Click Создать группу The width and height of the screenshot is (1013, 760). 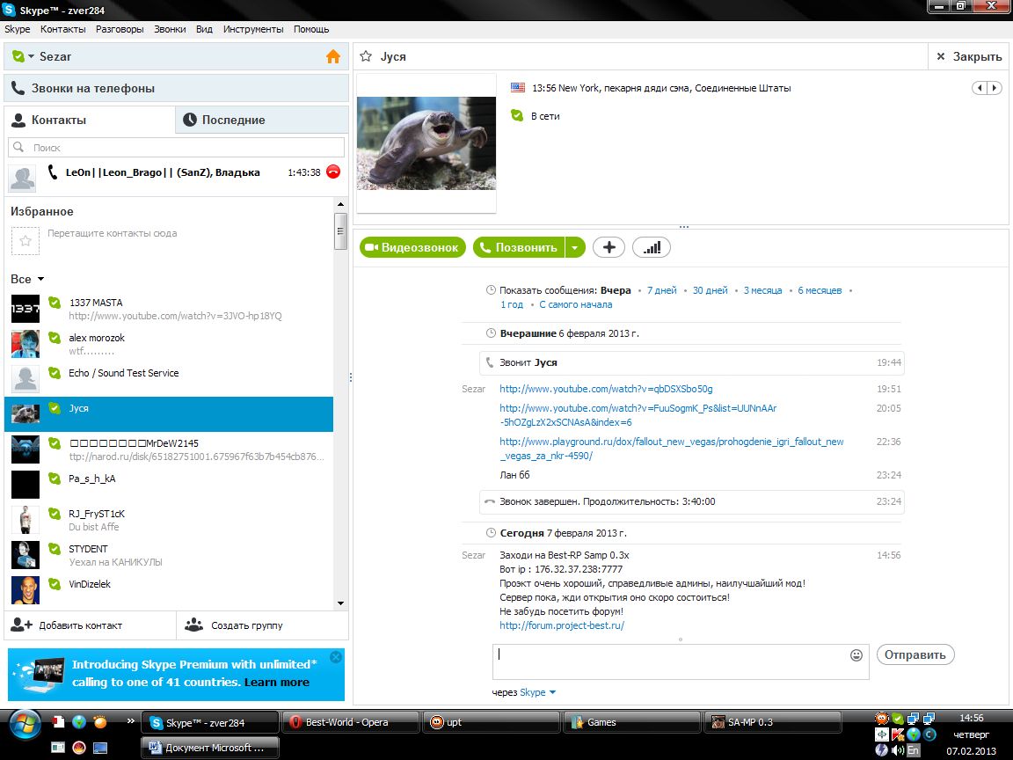tap(234, 625)
